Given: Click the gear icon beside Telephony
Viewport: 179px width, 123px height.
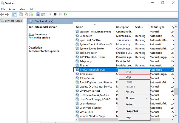Looking at the screenshot, I should [77, 61].
